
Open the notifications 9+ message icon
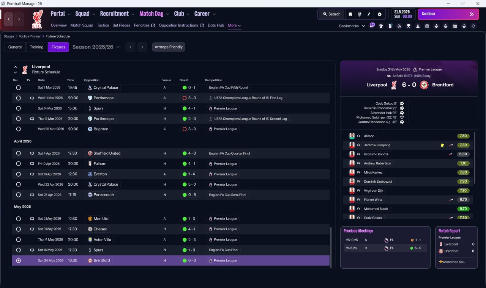tap(372, 26)
